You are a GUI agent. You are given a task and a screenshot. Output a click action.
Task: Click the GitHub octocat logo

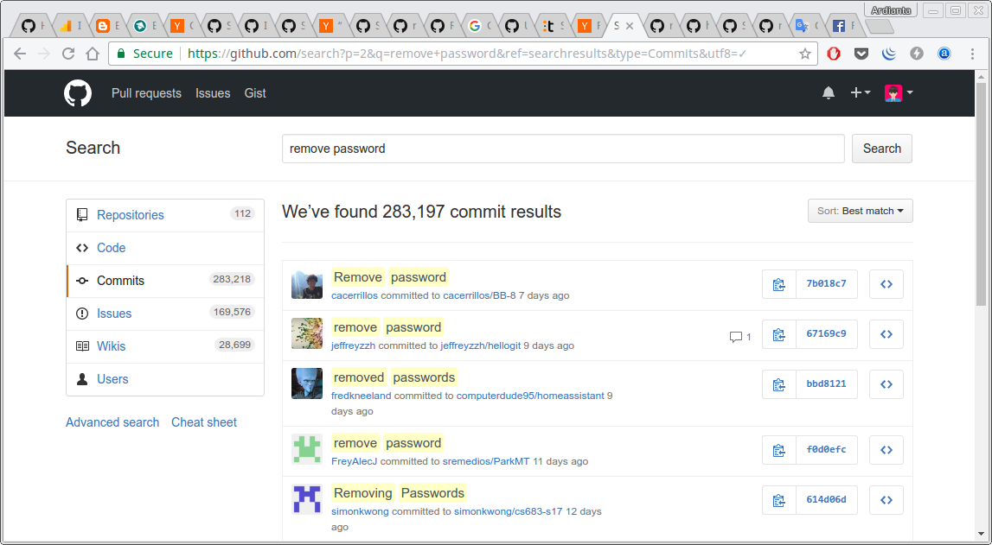(78, 92)
